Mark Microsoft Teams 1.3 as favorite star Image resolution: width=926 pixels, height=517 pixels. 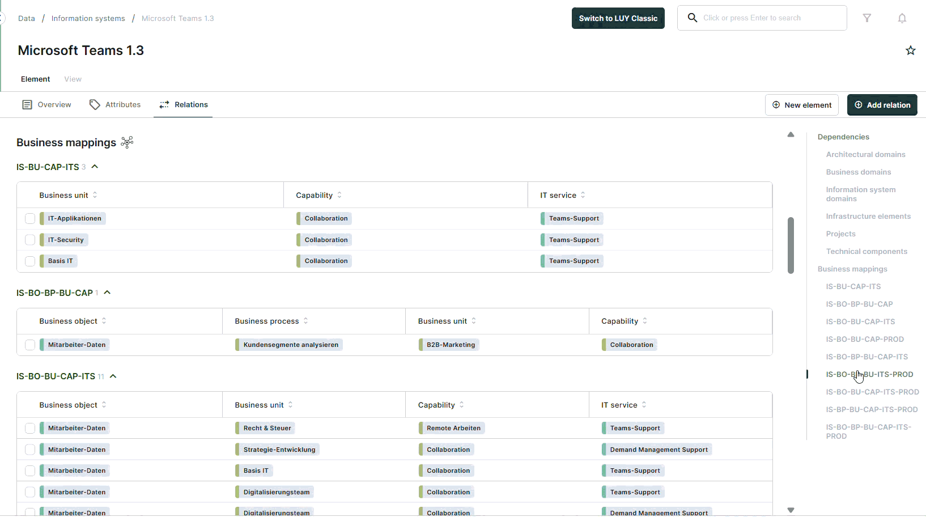911,50
